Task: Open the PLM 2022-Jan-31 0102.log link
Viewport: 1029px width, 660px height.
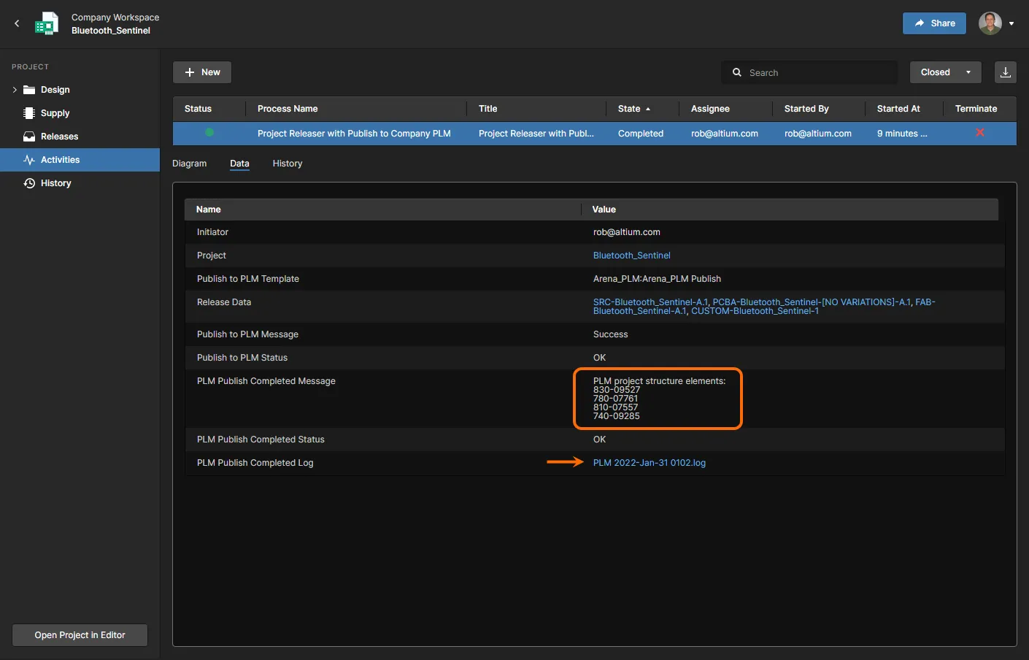Action: click(x=649, y=463)
